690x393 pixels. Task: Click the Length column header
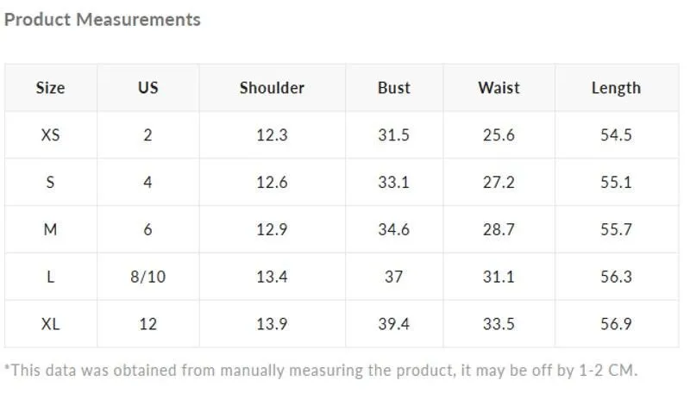(x=616, y=89)
